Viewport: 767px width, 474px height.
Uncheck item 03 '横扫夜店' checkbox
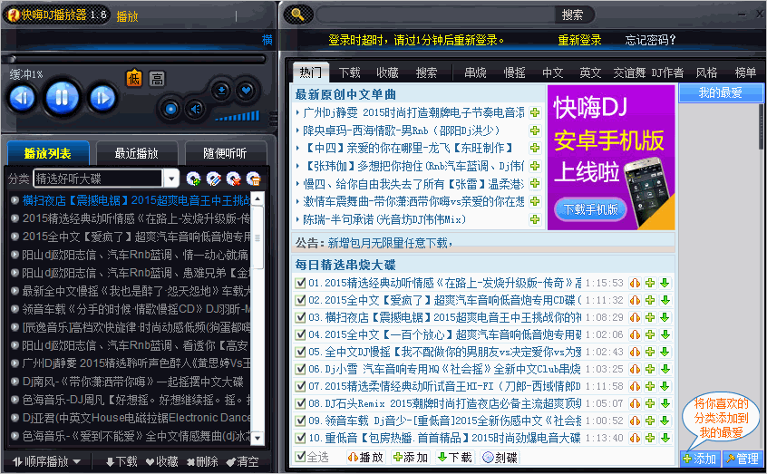pos(300,317)
